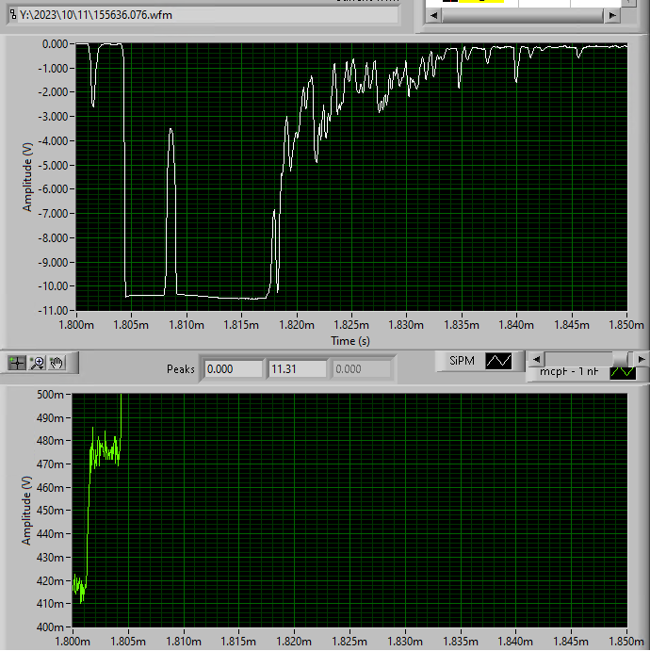Screen dimensions: 650x651
Task: Click the waveform file path field
Action: click(x=203, y=15)
